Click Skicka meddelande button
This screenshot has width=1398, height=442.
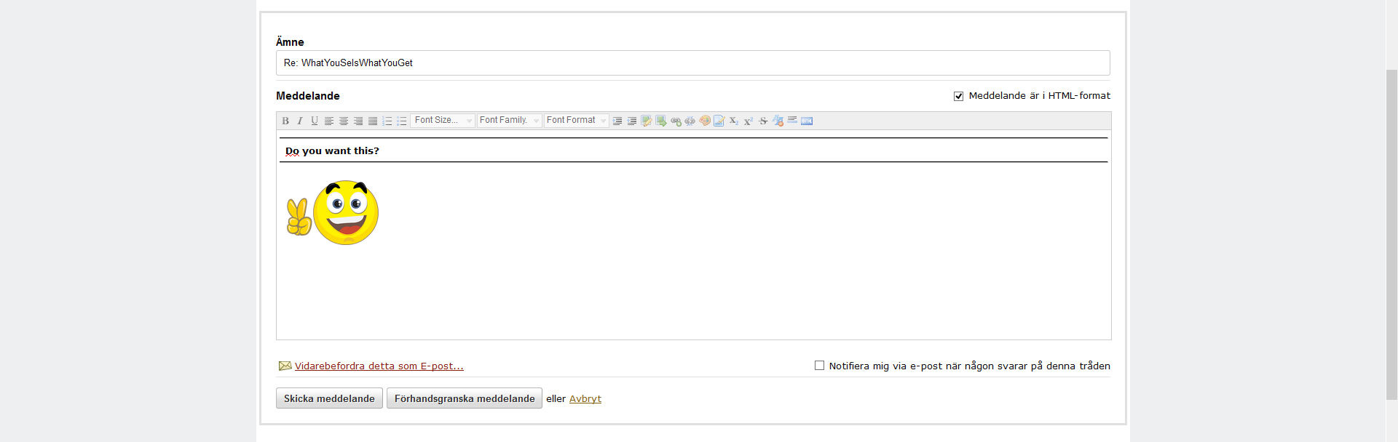(329, 398)
